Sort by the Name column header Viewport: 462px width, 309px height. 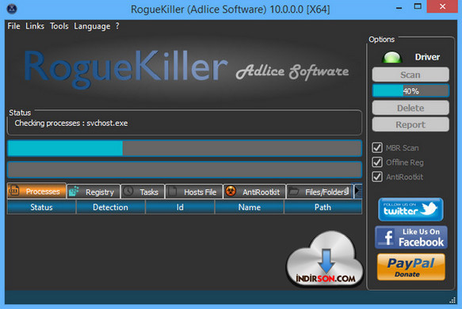pyautogui.click(x=250, y=207)
